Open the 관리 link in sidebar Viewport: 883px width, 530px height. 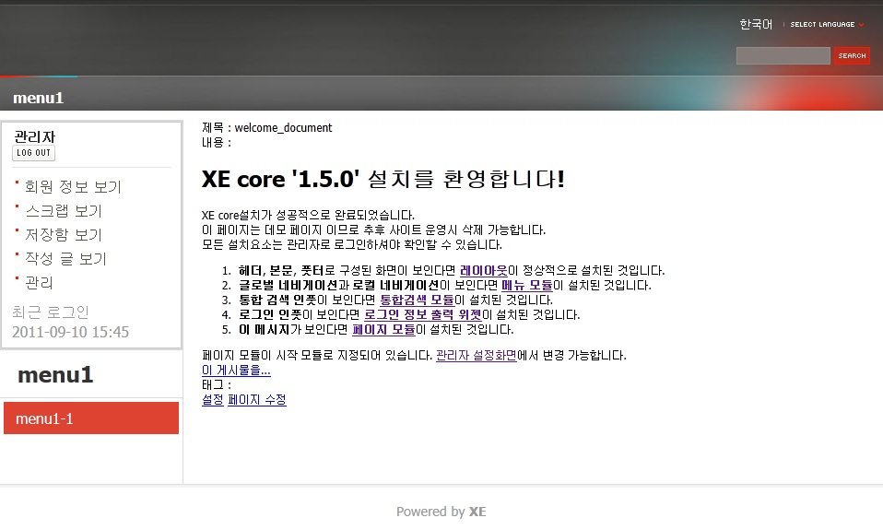click(x=39, y=282)
